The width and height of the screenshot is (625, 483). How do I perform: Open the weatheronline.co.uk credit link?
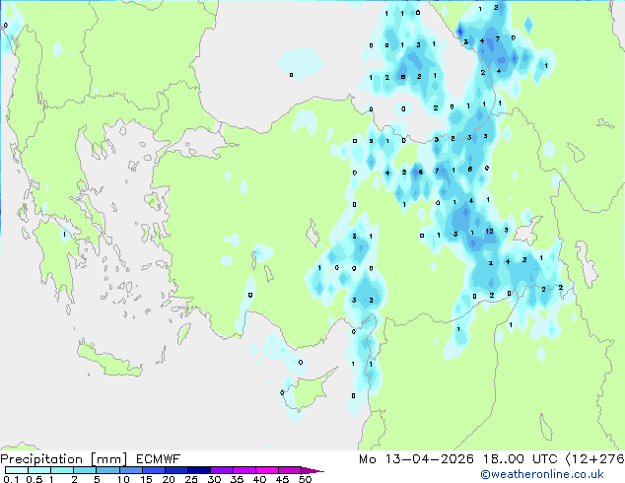coord(542,474)
